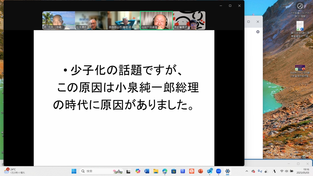Open settings gear in the background window
313x176 pixels.
258,32
